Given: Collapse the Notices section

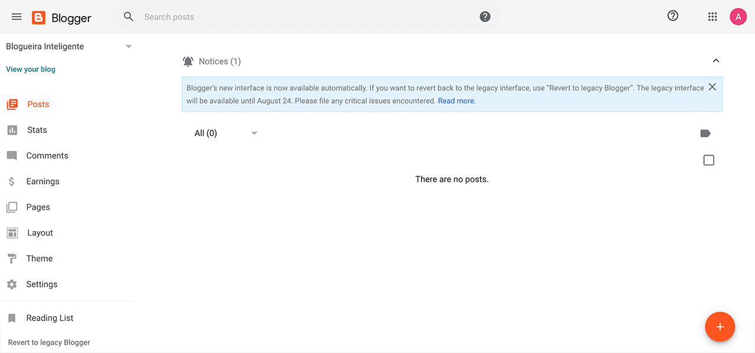Looking at the screenshot, I should (x=715, y=61).
